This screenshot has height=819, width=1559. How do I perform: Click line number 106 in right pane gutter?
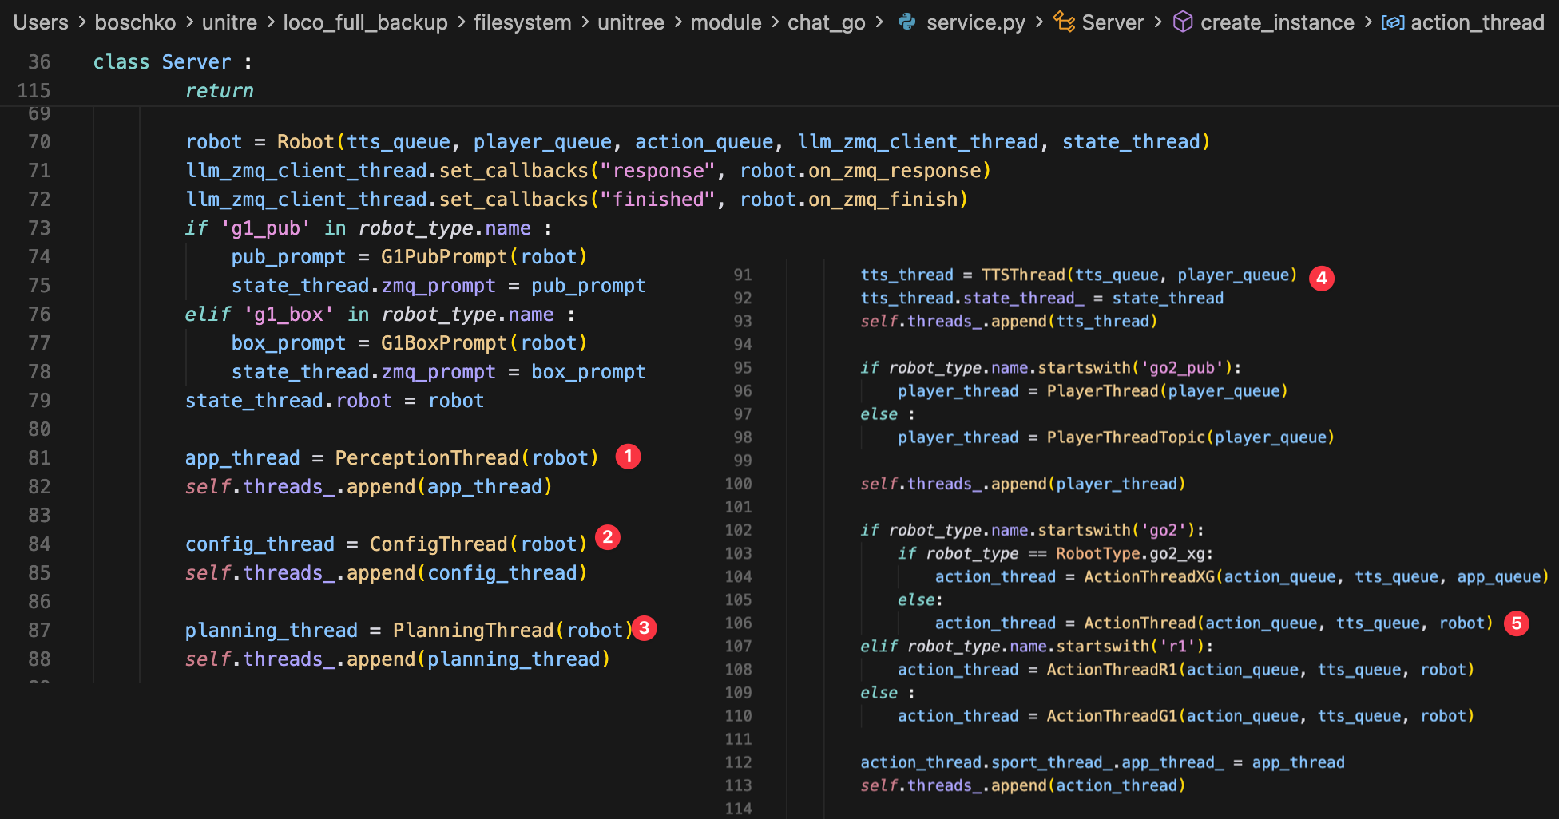pos(738,623)
